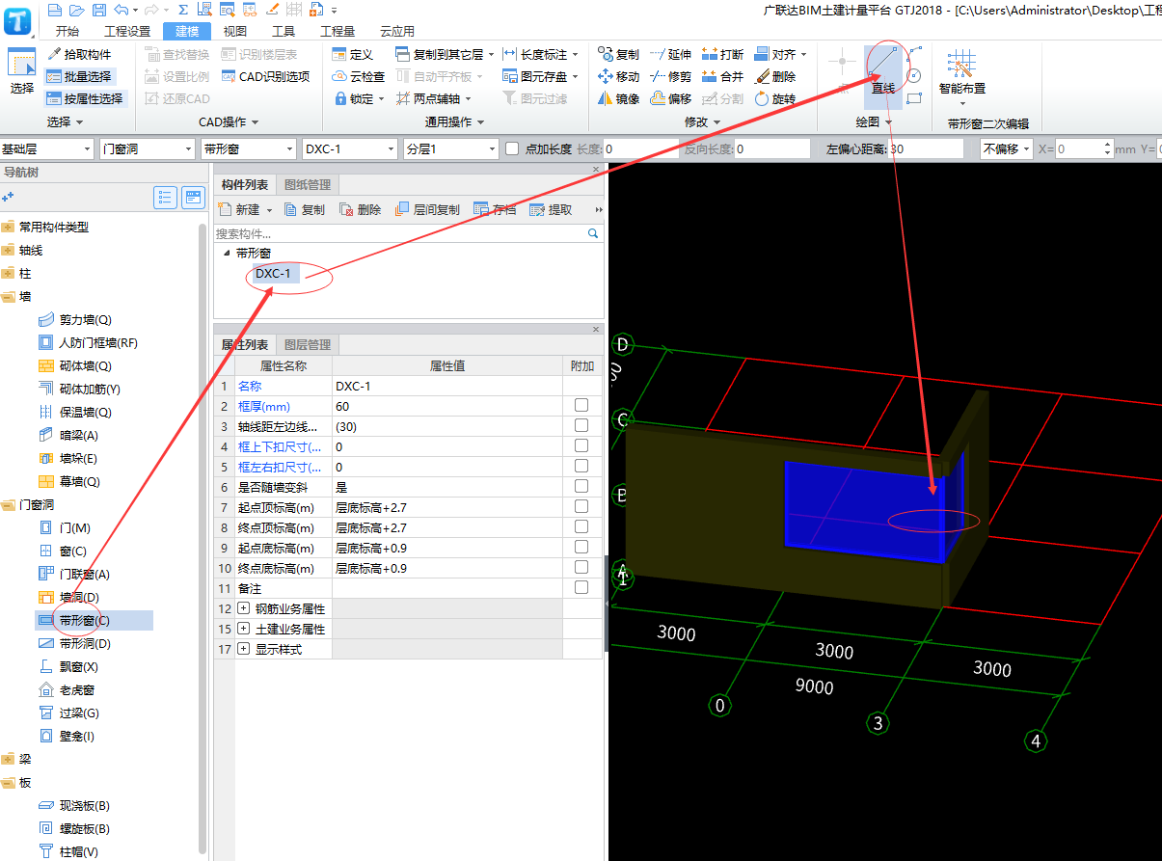This screenshot has width=1162, height=861.
Task: Switch to the 工程量 ribbon tab
Action: (x=337, y=31)
